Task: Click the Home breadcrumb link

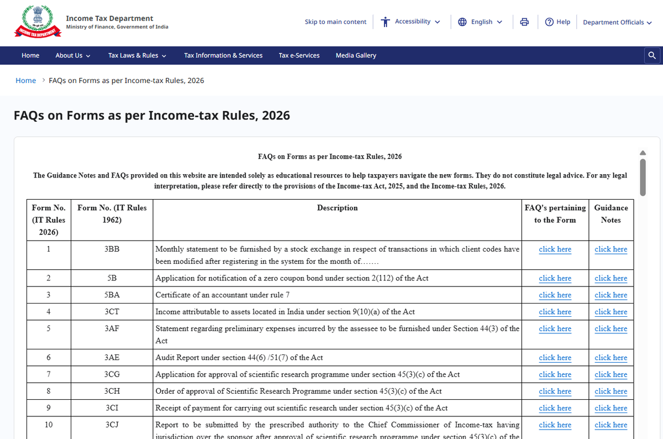Action: [25, 81]
